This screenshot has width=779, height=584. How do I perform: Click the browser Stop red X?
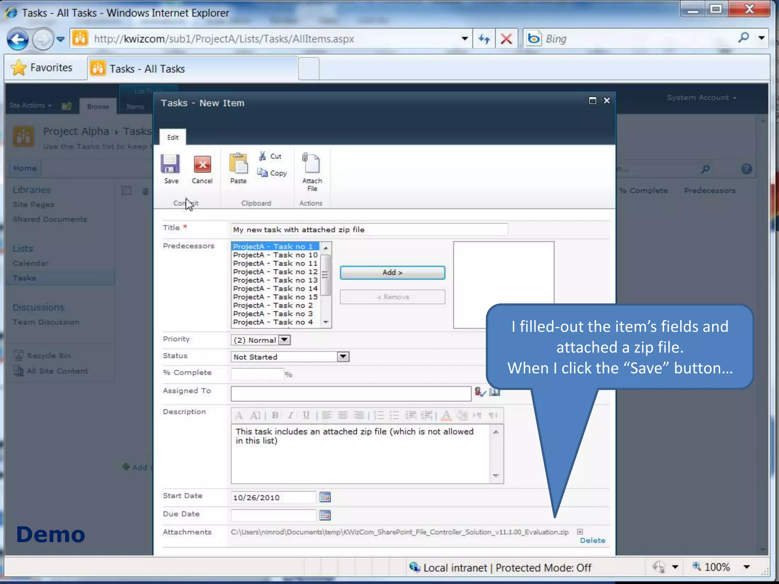click(x=506, y=39)
